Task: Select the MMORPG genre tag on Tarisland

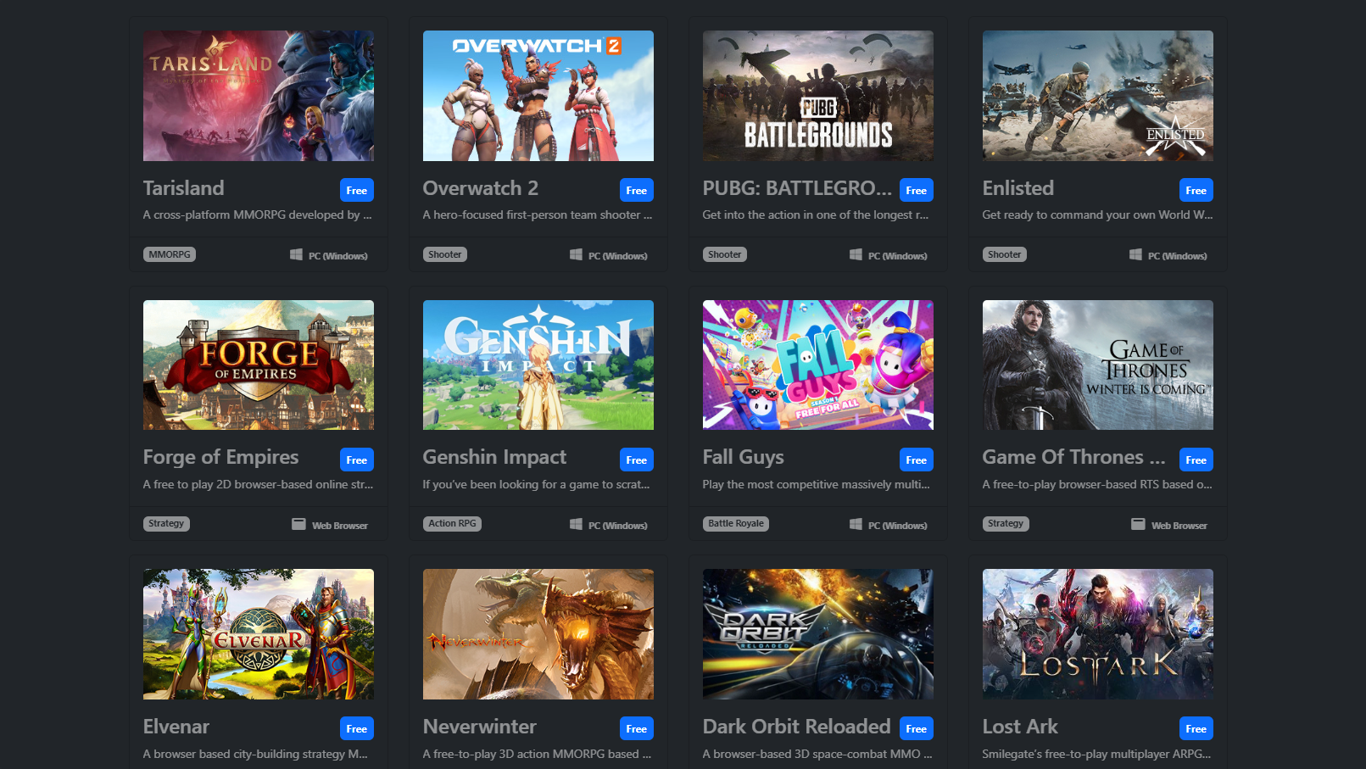Action: [x=170, y=254]
